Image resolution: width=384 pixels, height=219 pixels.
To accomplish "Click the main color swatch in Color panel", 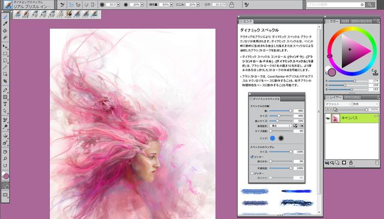I will [332, 72].
